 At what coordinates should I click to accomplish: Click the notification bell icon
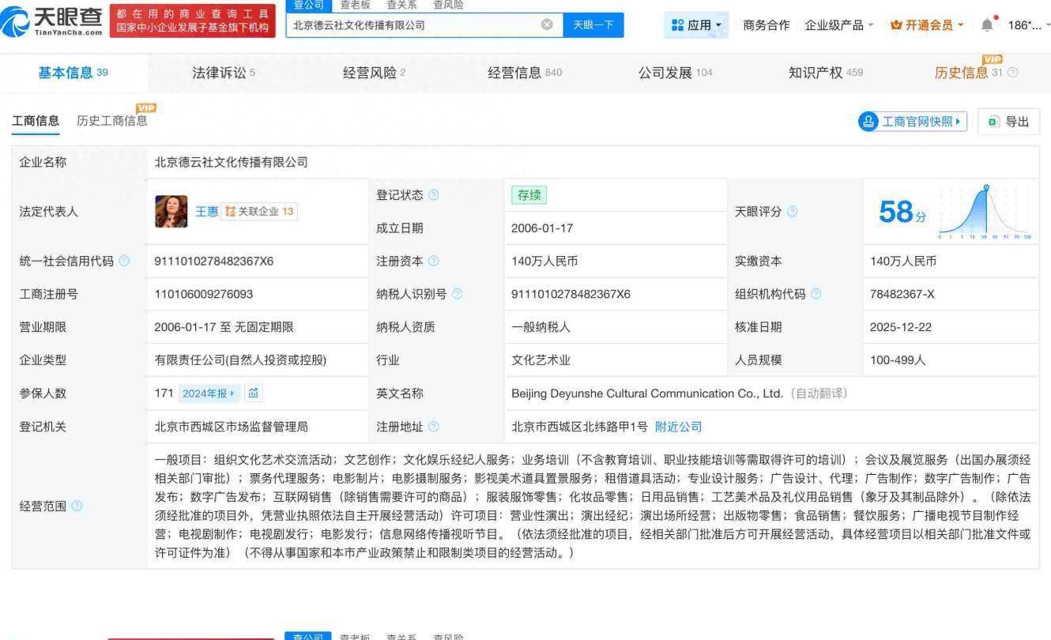pyautogui.click(x=987, y=24)
